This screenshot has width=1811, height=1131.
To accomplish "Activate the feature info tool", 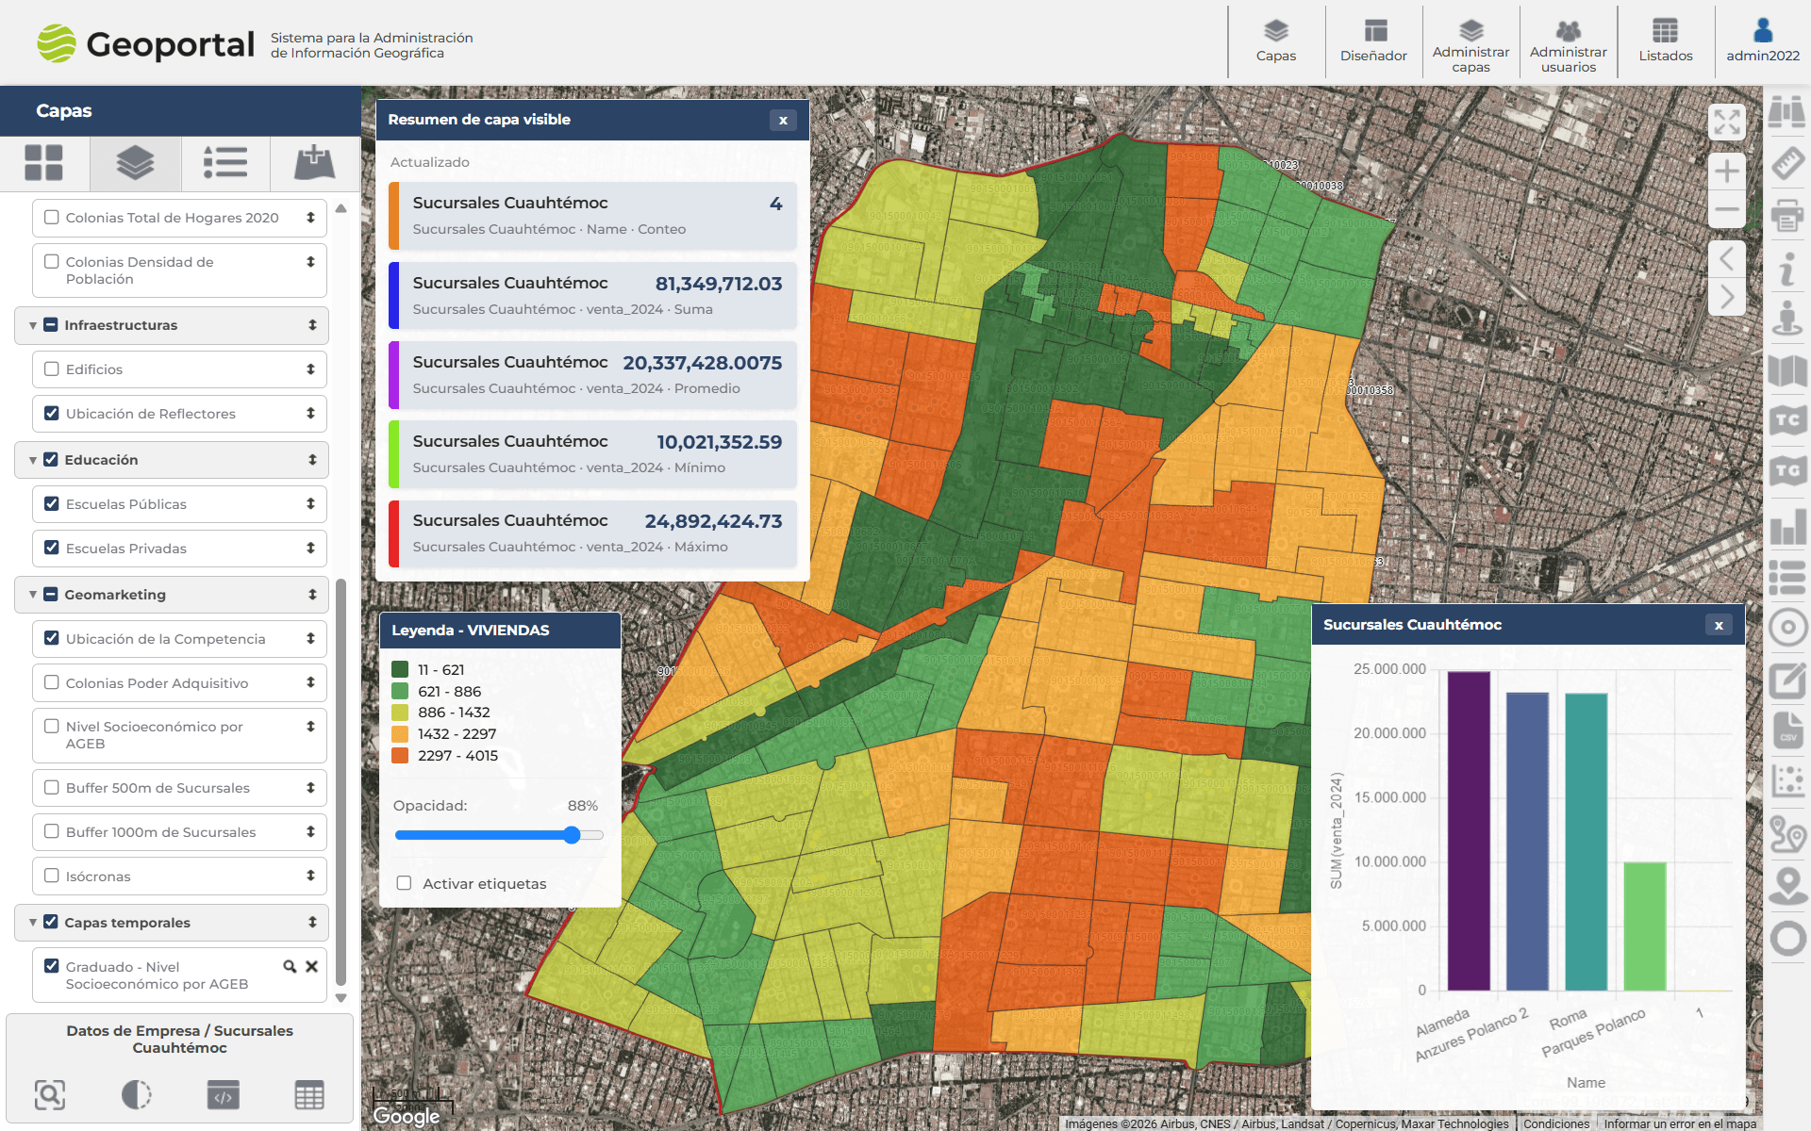I will 1786,268.
